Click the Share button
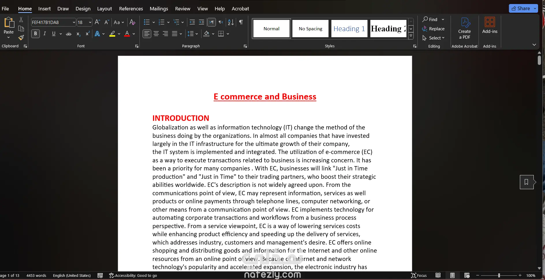 click(x=521, y=8)
